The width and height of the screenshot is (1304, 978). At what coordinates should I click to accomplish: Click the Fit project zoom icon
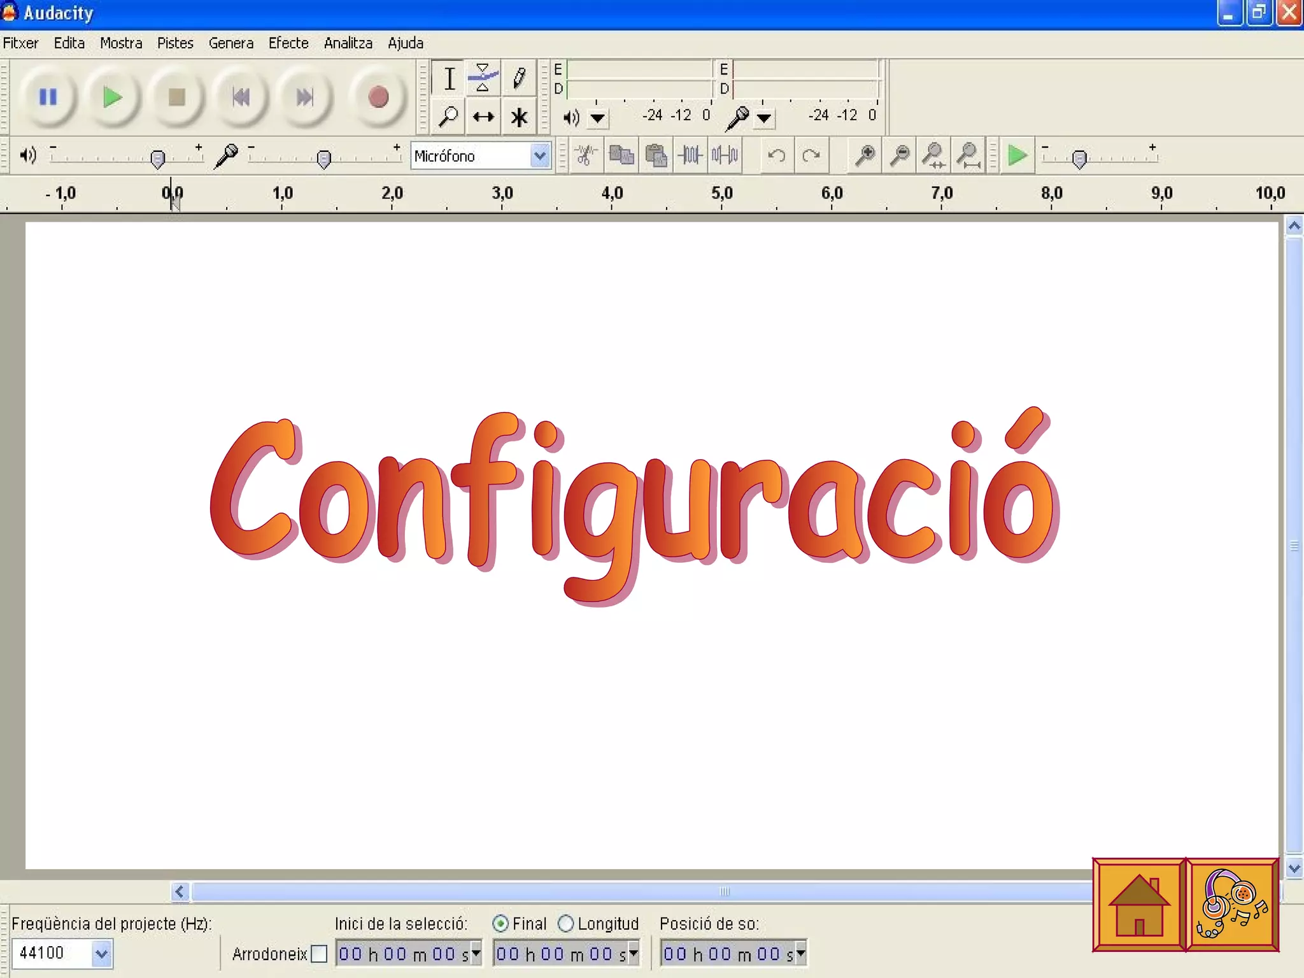[968, 155]
